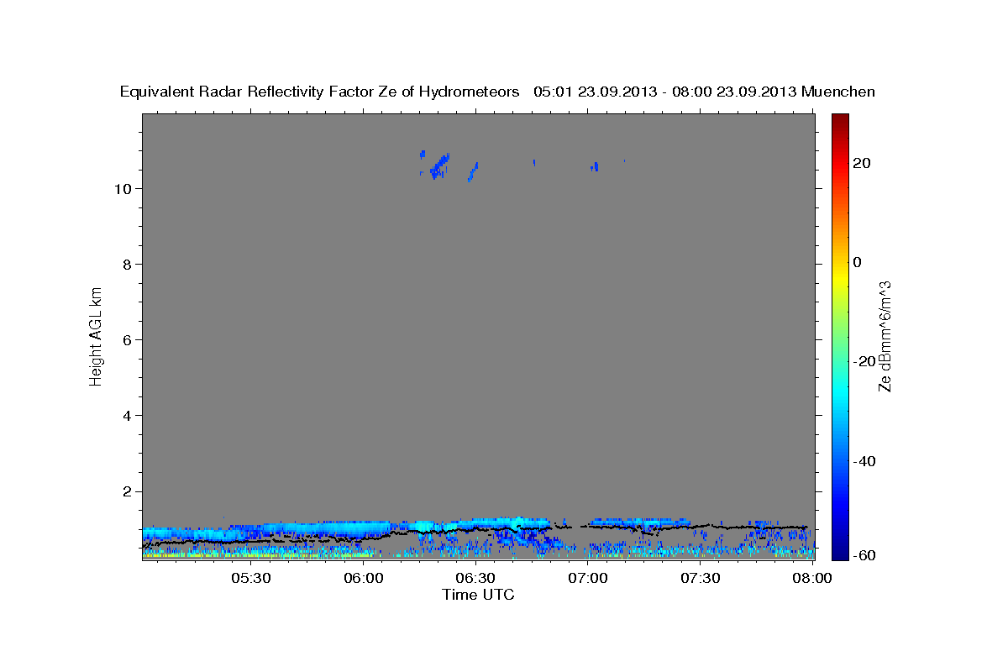Click the 'Muenchen' location label in the title
Screen dimensions: 1008x672
(x=838, y=92)
